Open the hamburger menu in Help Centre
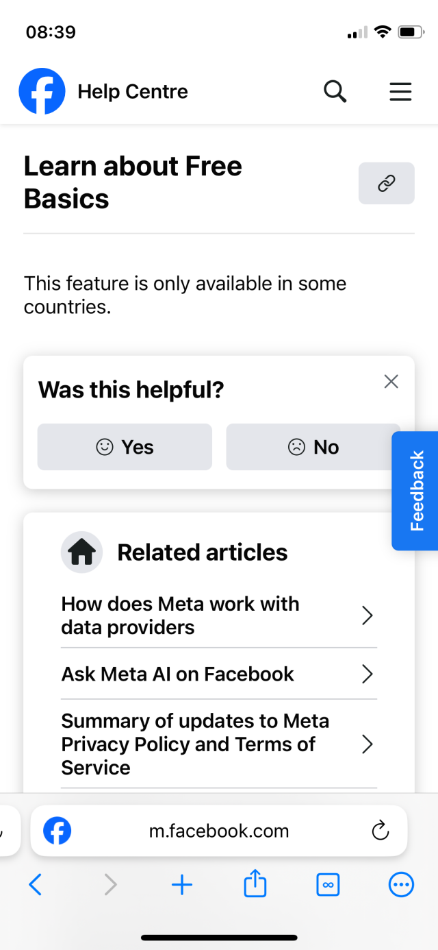 pyautogui.click(x=400, y=91)
